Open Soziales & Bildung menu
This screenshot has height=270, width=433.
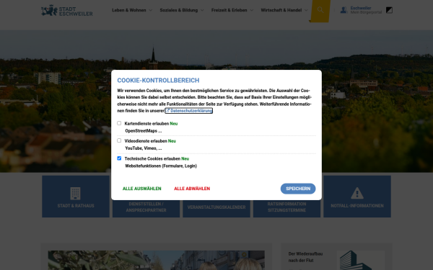pos(179,10)
